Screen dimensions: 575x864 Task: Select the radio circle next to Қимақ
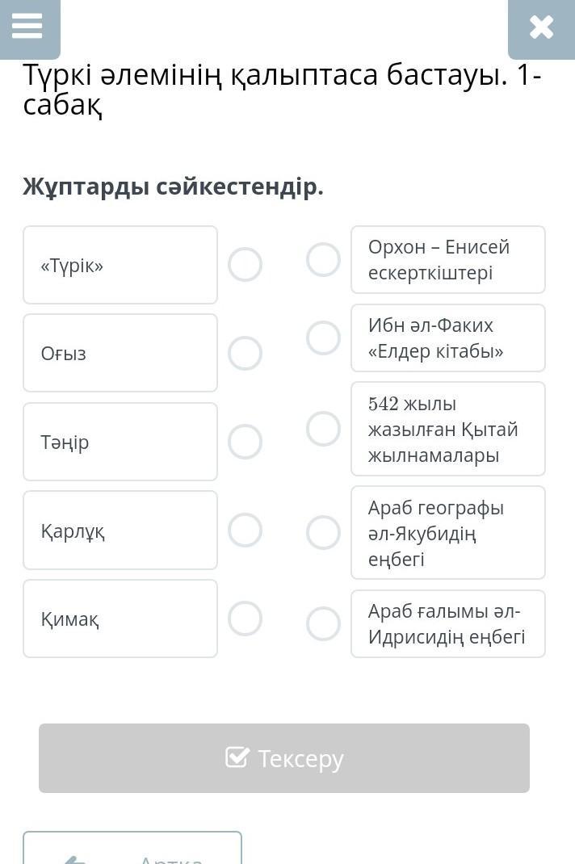click(x=245, y=619)
